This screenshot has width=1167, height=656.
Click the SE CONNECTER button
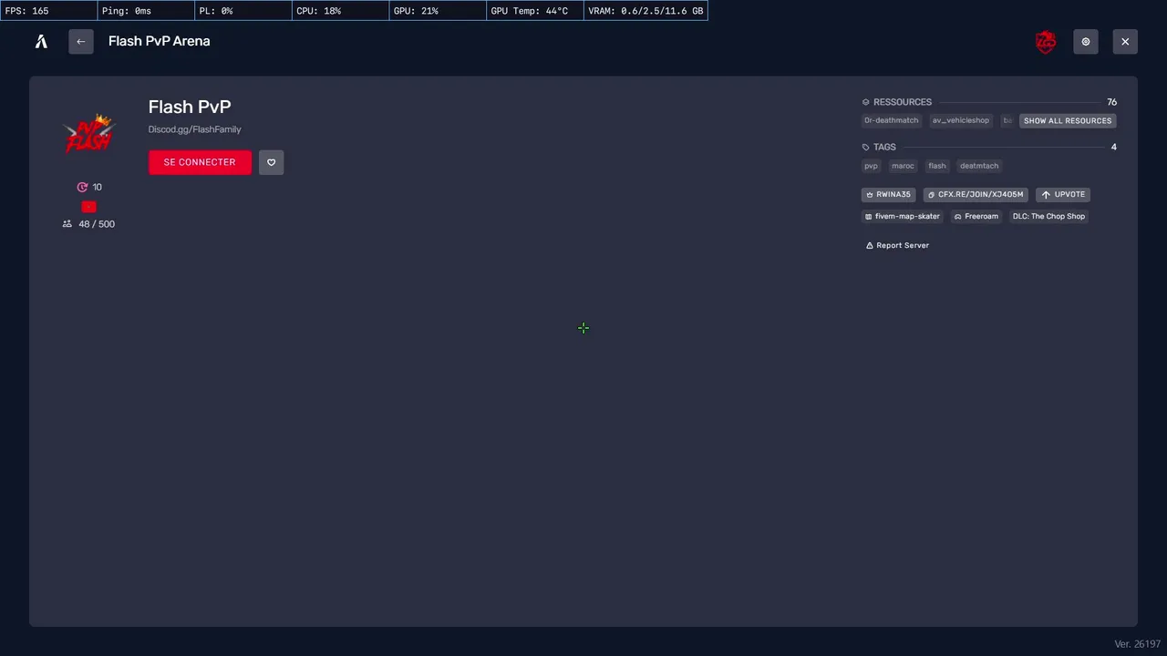tap(200, 162)
